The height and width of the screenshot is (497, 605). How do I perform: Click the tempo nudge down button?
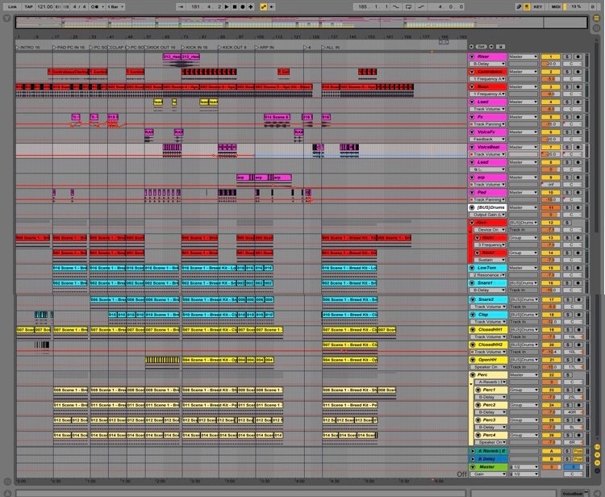coord(57,6)
